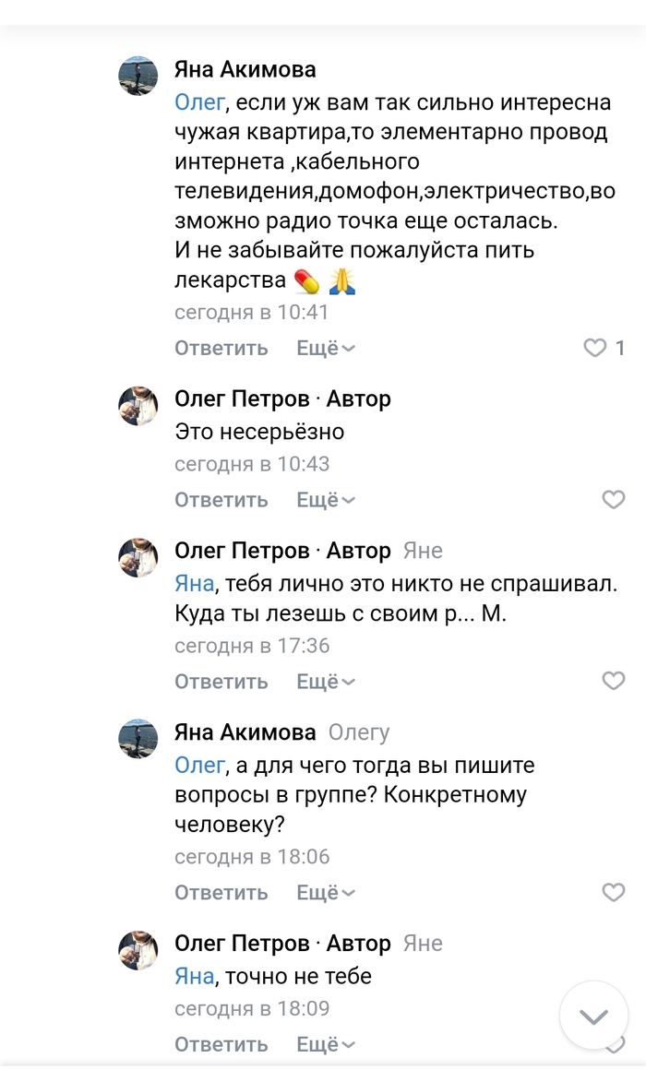Open Yana Akimova's avatar on first comment

138,76
